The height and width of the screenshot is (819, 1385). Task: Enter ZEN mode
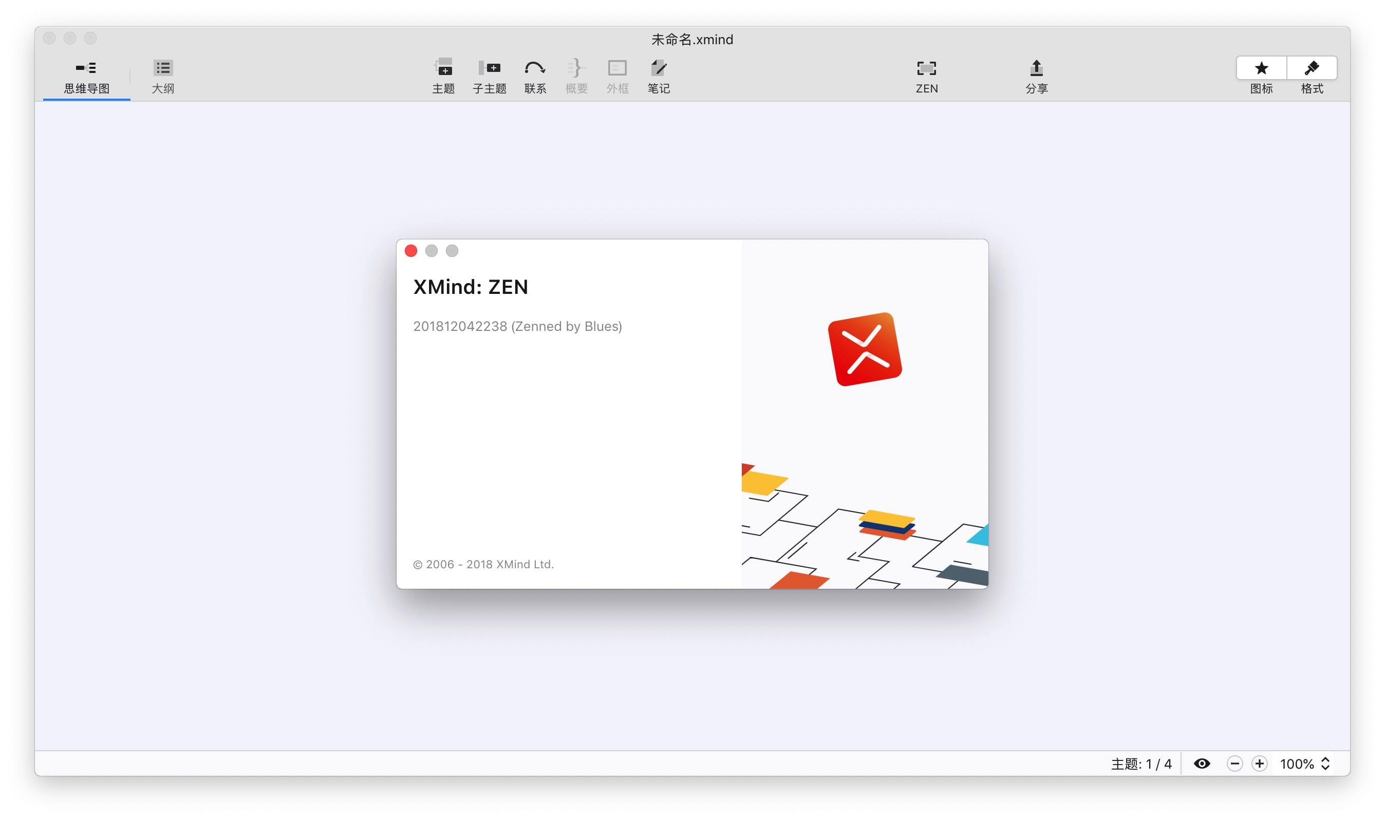click(x=926, y=77)
